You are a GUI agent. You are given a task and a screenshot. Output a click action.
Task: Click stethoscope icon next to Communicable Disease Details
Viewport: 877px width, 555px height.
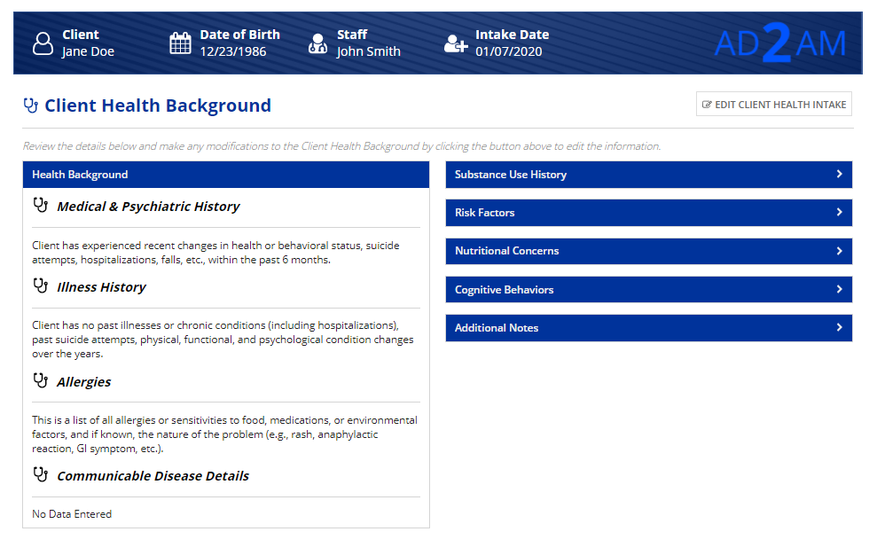40,475
